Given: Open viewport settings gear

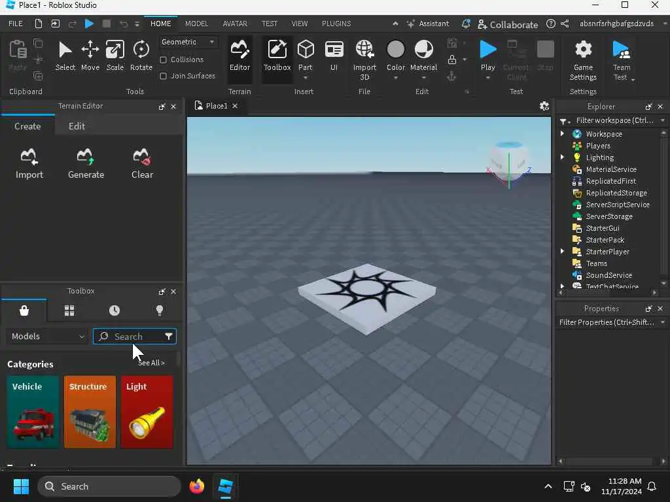Looking at the screenshot, I should pos(544,106).
